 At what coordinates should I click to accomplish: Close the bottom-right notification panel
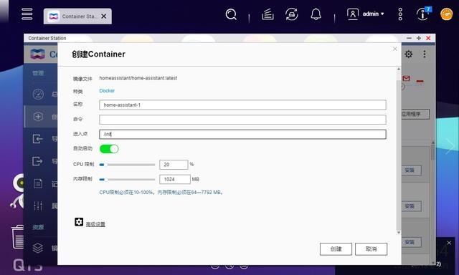tap(449, 243)
